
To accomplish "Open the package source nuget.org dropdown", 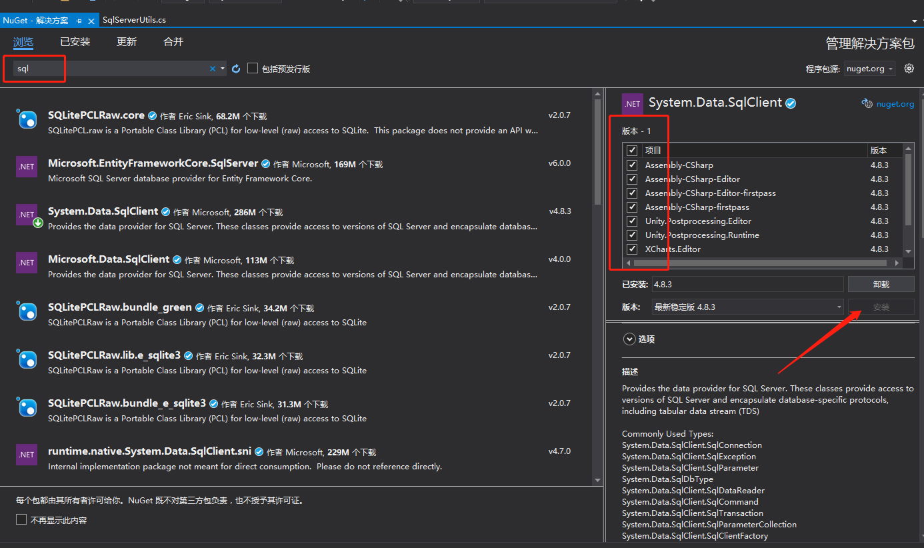I will (x=870, y=69).
